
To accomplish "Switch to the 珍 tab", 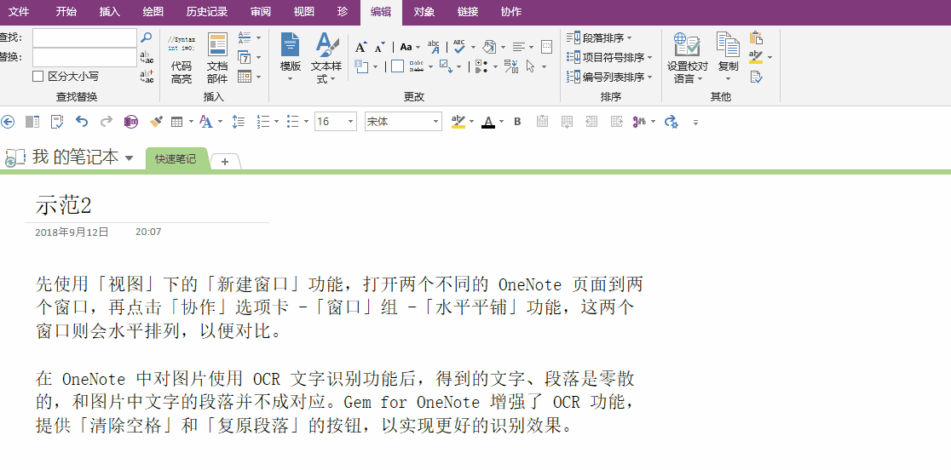I will pyautogui.click(x=342, y=12).
